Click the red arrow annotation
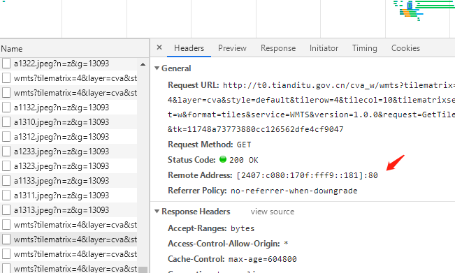This screenshot has height=273, width=455. point(395,163)
